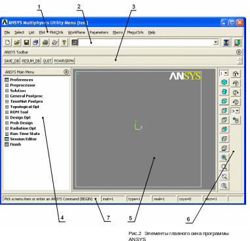Image resolution: width=250 pixels, height=241 pixels.
Task: Click the second rotate icon in right column
Action: [x=236, y=83]
